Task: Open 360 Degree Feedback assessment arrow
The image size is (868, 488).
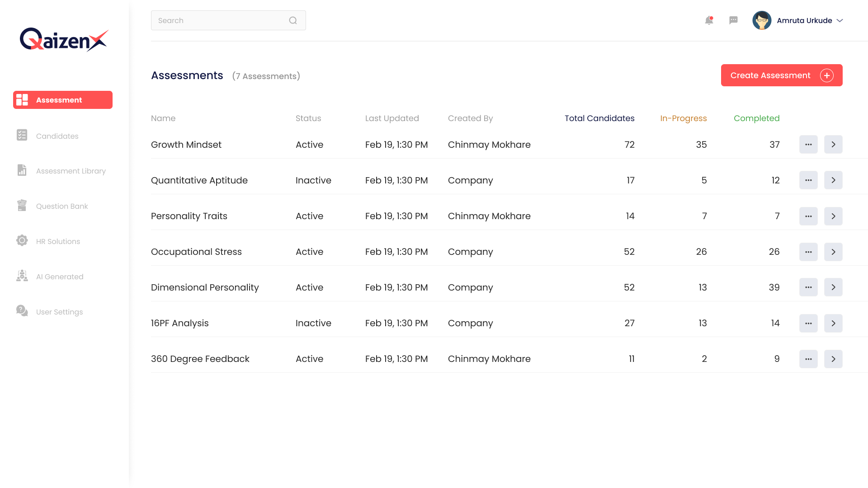Action: pos(833,359)
